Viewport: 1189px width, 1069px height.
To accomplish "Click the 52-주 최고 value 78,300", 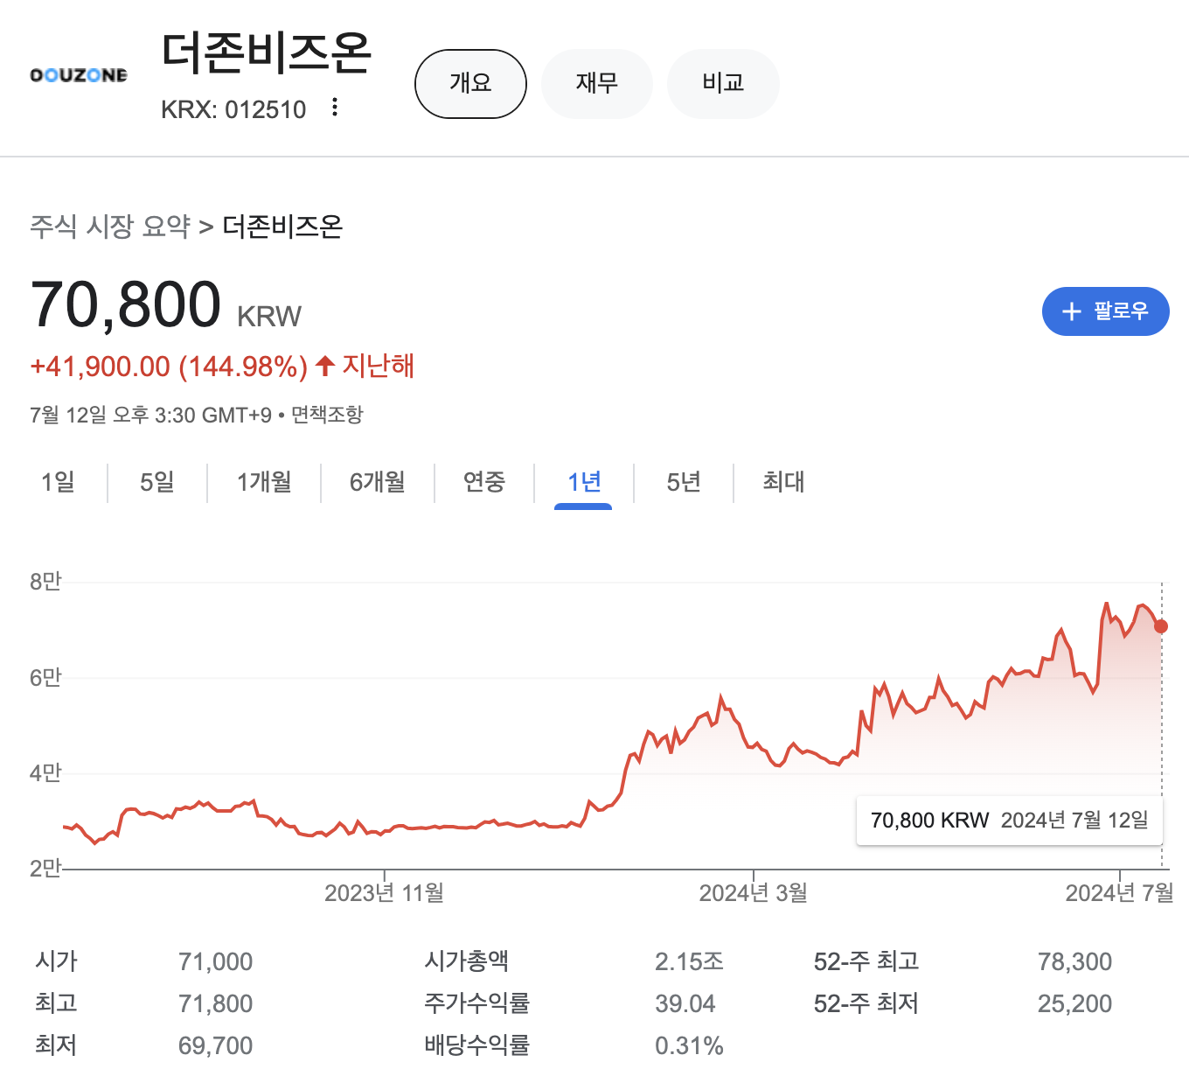I will [1074, 961].
